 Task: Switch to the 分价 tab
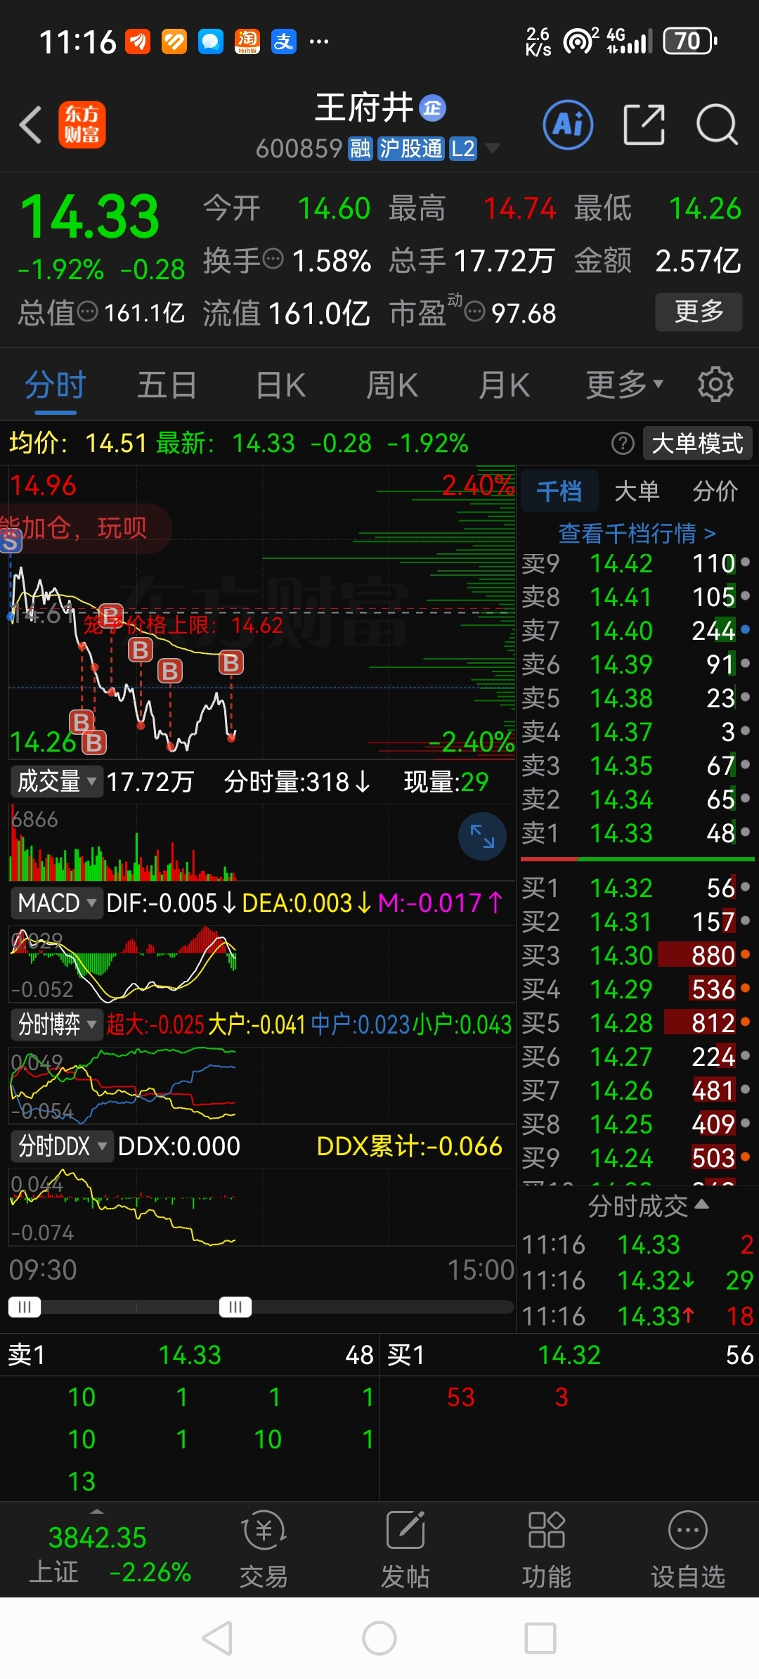[715, 491]
